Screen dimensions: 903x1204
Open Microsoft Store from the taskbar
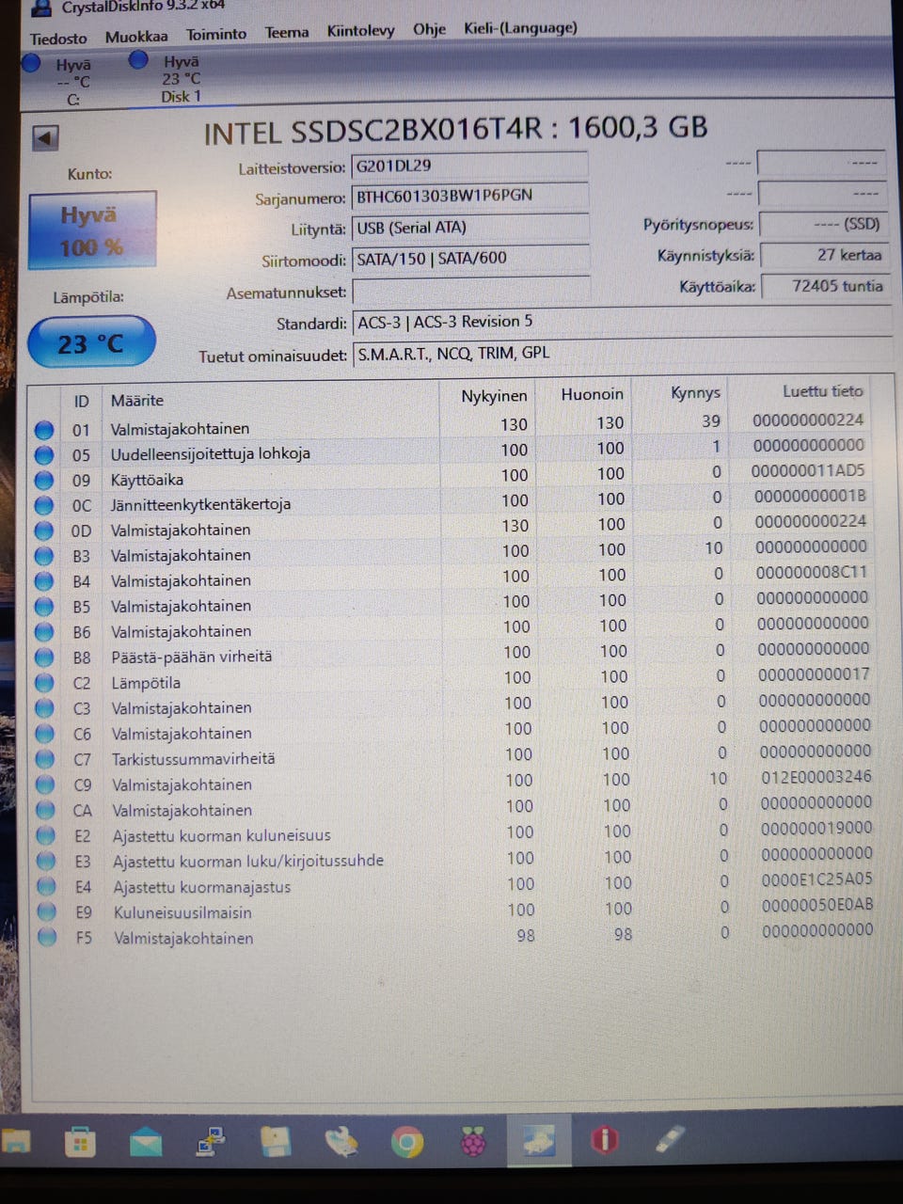pyautogui.click(x=80, y=1143)
